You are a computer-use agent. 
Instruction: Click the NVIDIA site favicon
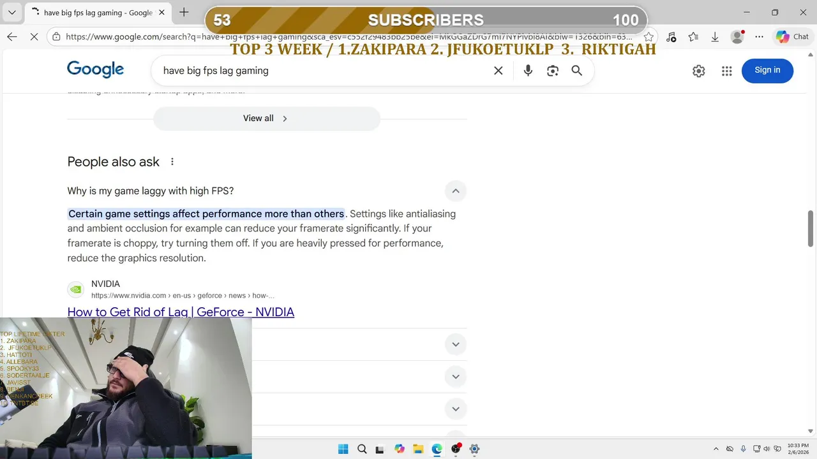coord(76,289)
